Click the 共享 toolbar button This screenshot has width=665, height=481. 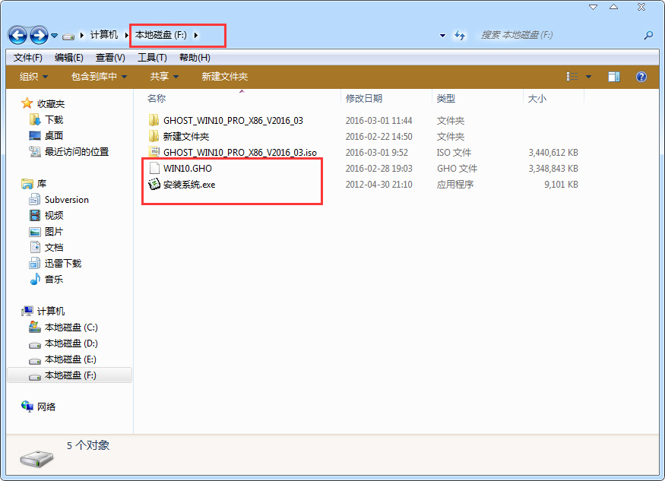[162, 76]
